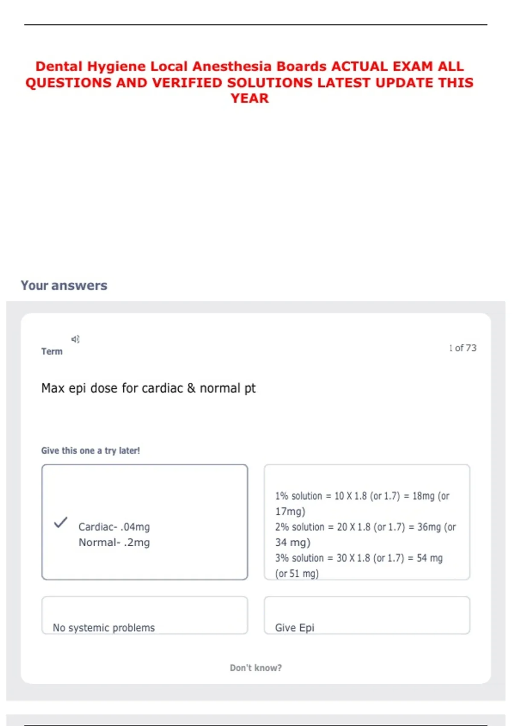Play the term audio speaker icon
Screen dimensions: 512x726
[76, 339]
